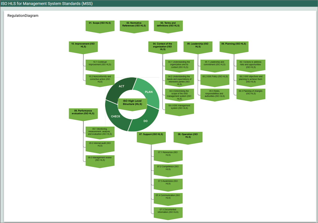Click the 08. Operation node
Viewport: 318px width, 223px height.
tap(188, 137)
